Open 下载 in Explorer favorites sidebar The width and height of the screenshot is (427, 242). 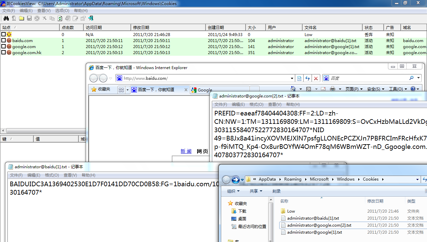pyautogui.click(x=239, y=211)
